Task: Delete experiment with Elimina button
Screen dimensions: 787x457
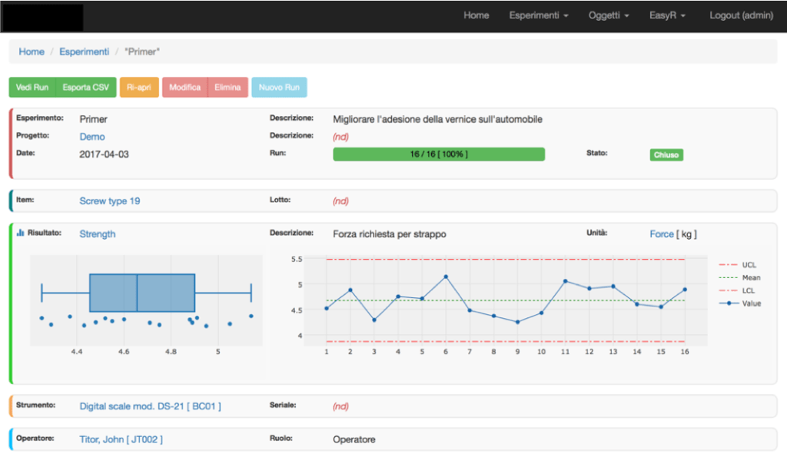Action: 227,88
